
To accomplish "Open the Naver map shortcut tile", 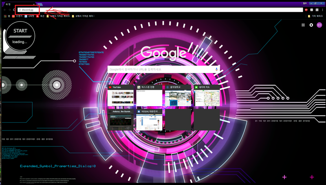I will (x=207, y=96).
